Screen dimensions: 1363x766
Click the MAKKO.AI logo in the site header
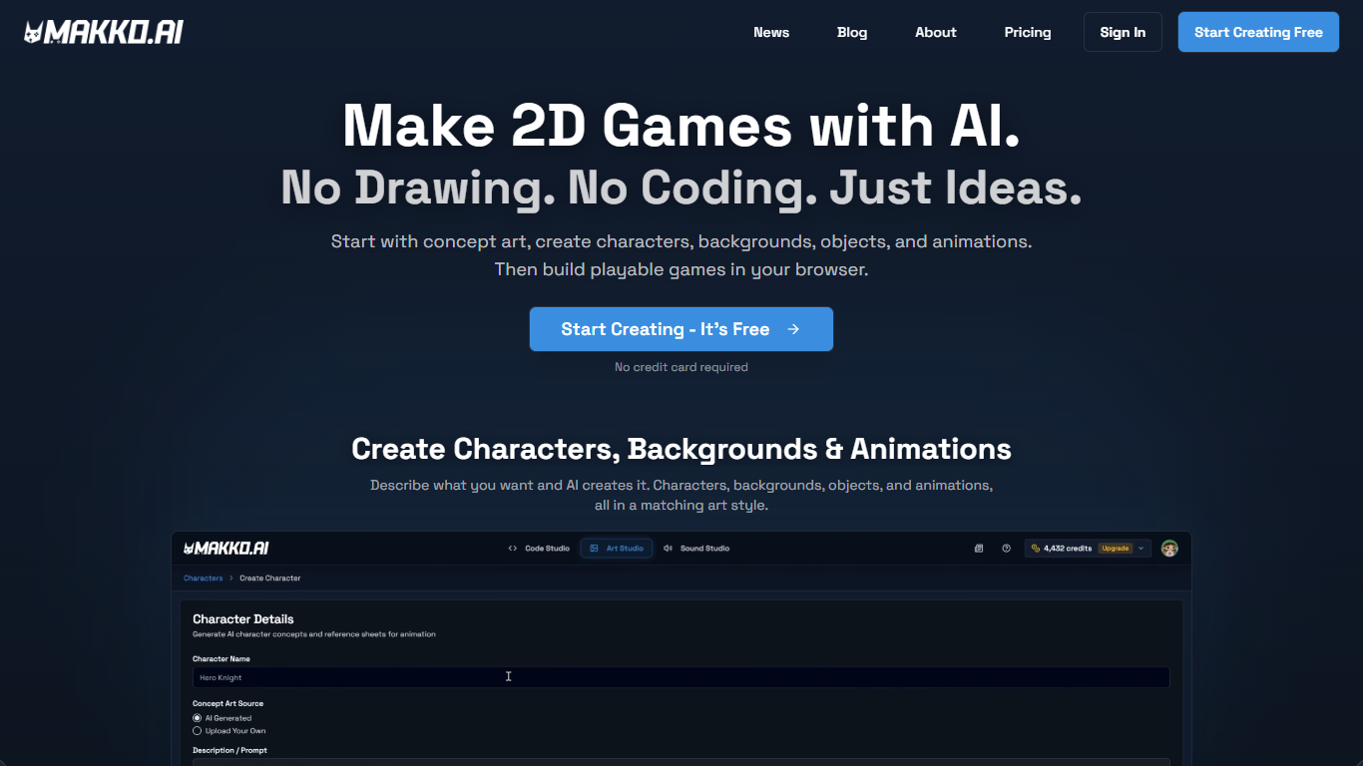[x=104, y=32]
